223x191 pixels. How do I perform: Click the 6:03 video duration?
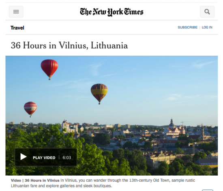(67, 158)
